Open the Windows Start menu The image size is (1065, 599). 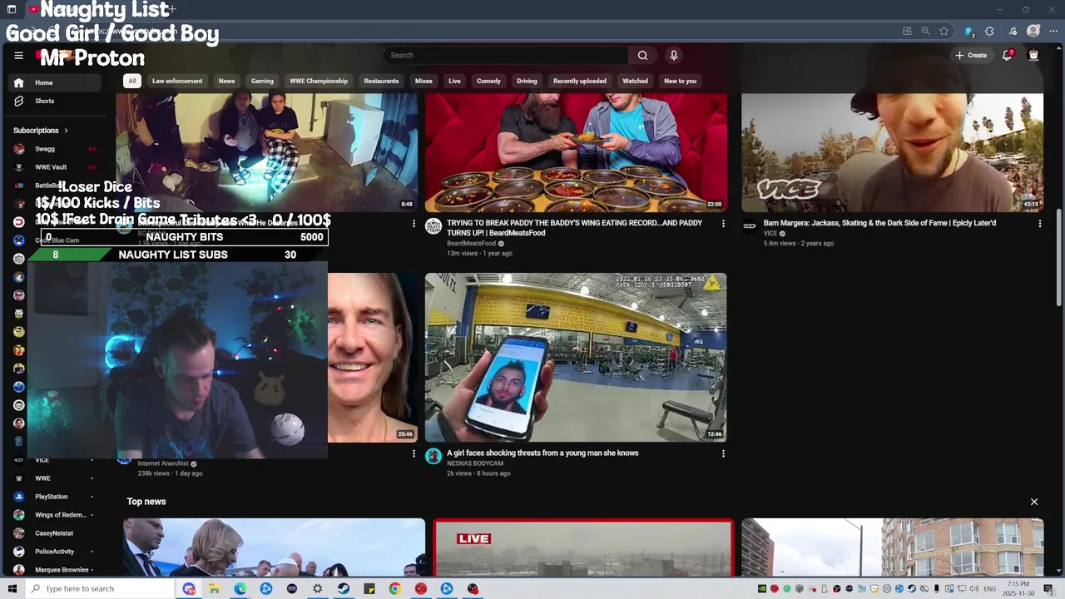(12, 589)
